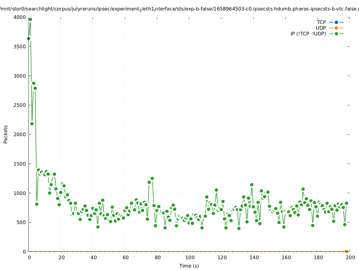
Task: Click the orange UDP legend marker
Action: (336, 28)
